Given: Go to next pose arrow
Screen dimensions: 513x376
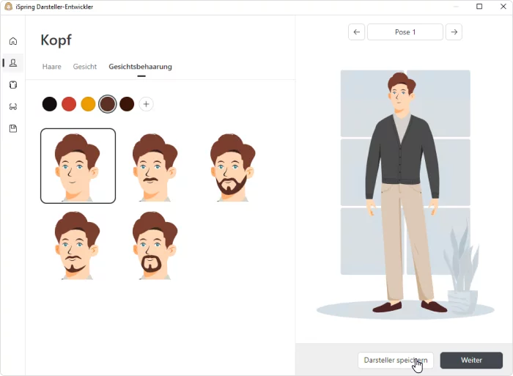Looking at the screenshot, I should tap(454, 32).
